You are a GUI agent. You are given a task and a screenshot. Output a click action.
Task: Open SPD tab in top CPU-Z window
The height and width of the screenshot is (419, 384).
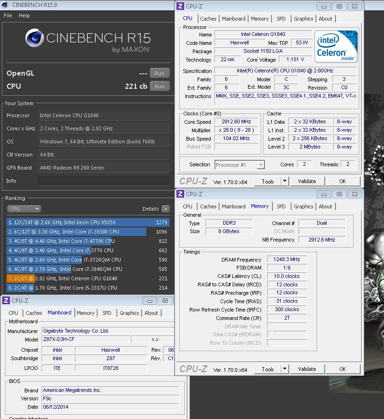[281, 19]
